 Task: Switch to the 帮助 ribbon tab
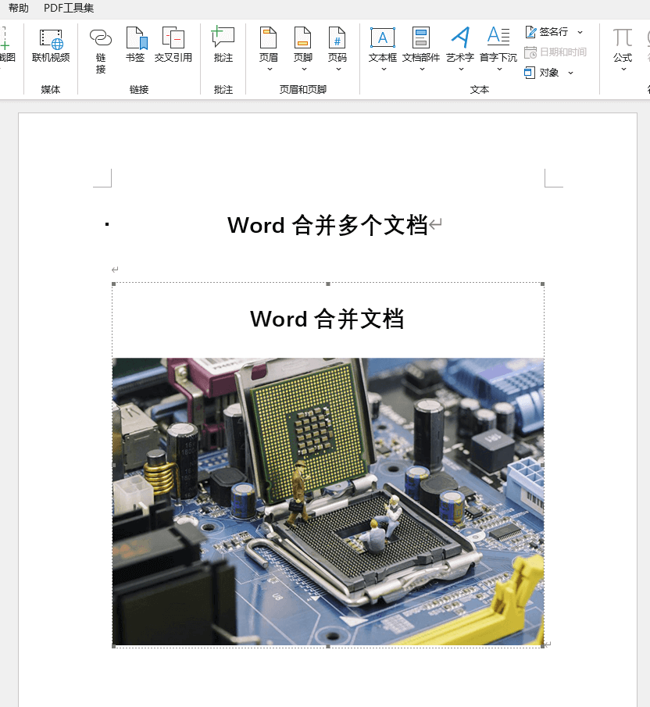pos(18,8)
